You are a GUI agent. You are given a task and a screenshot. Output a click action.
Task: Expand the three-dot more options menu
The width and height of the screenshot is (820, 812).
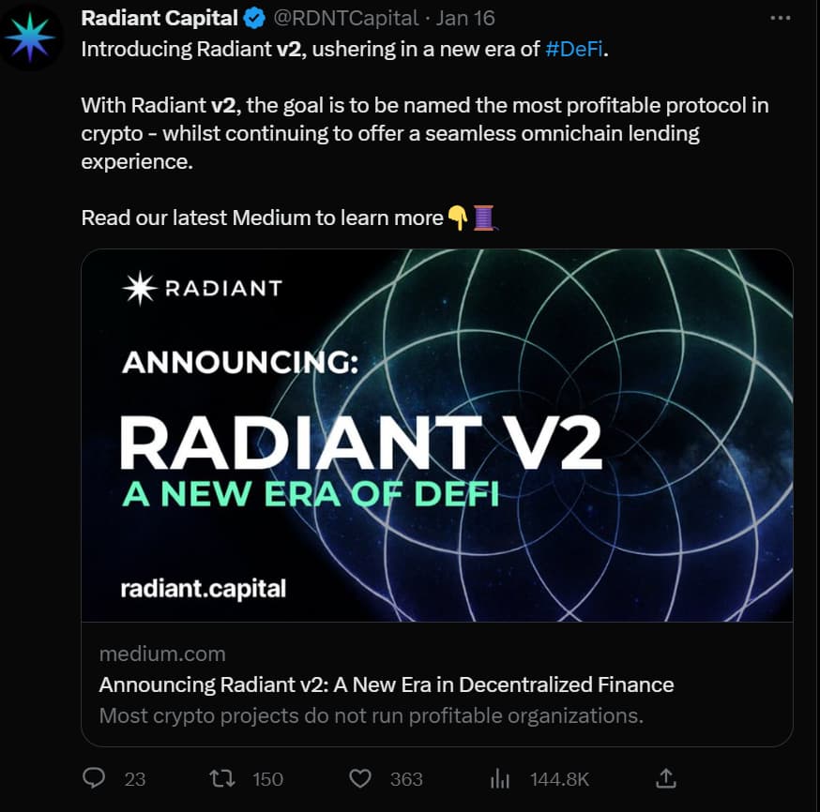point(780,19)
